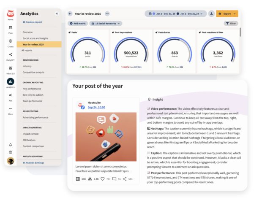Image resolution: width=262 pixels, height=200 pixels.
Task: Expand 18 Social Networks dropdown
Action: click(106, 24)
